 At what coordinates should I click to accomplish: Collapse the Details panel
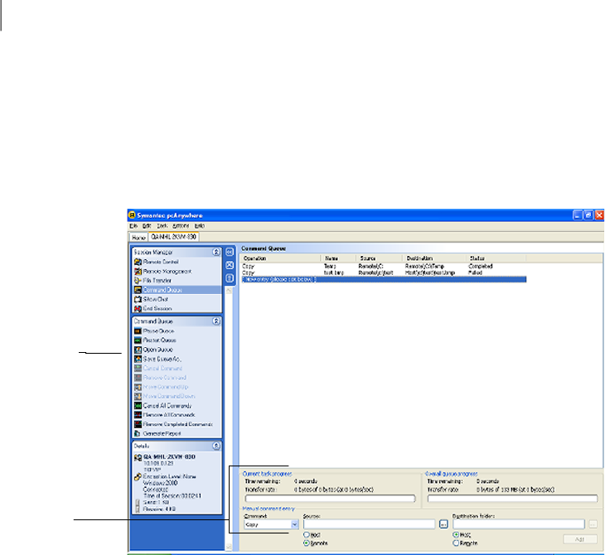[216, 446]
